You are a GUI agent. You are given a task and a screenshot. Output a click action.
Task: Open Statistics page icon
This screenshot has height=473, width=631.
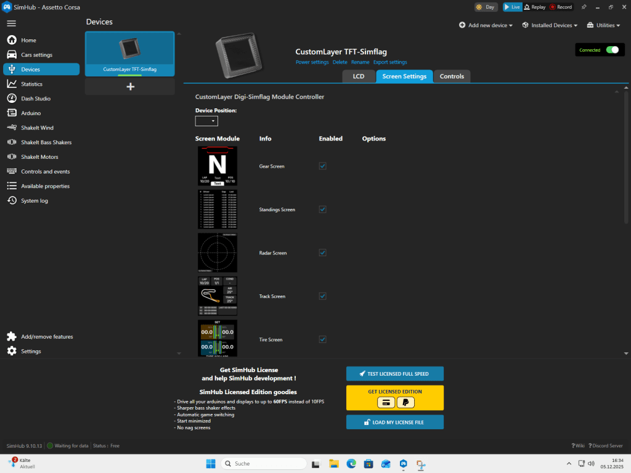coord(11,84)
